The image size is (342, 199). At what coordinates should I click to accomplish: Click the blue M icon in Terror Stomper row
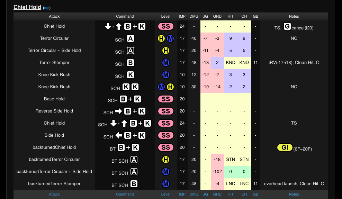tap(166, 63)
